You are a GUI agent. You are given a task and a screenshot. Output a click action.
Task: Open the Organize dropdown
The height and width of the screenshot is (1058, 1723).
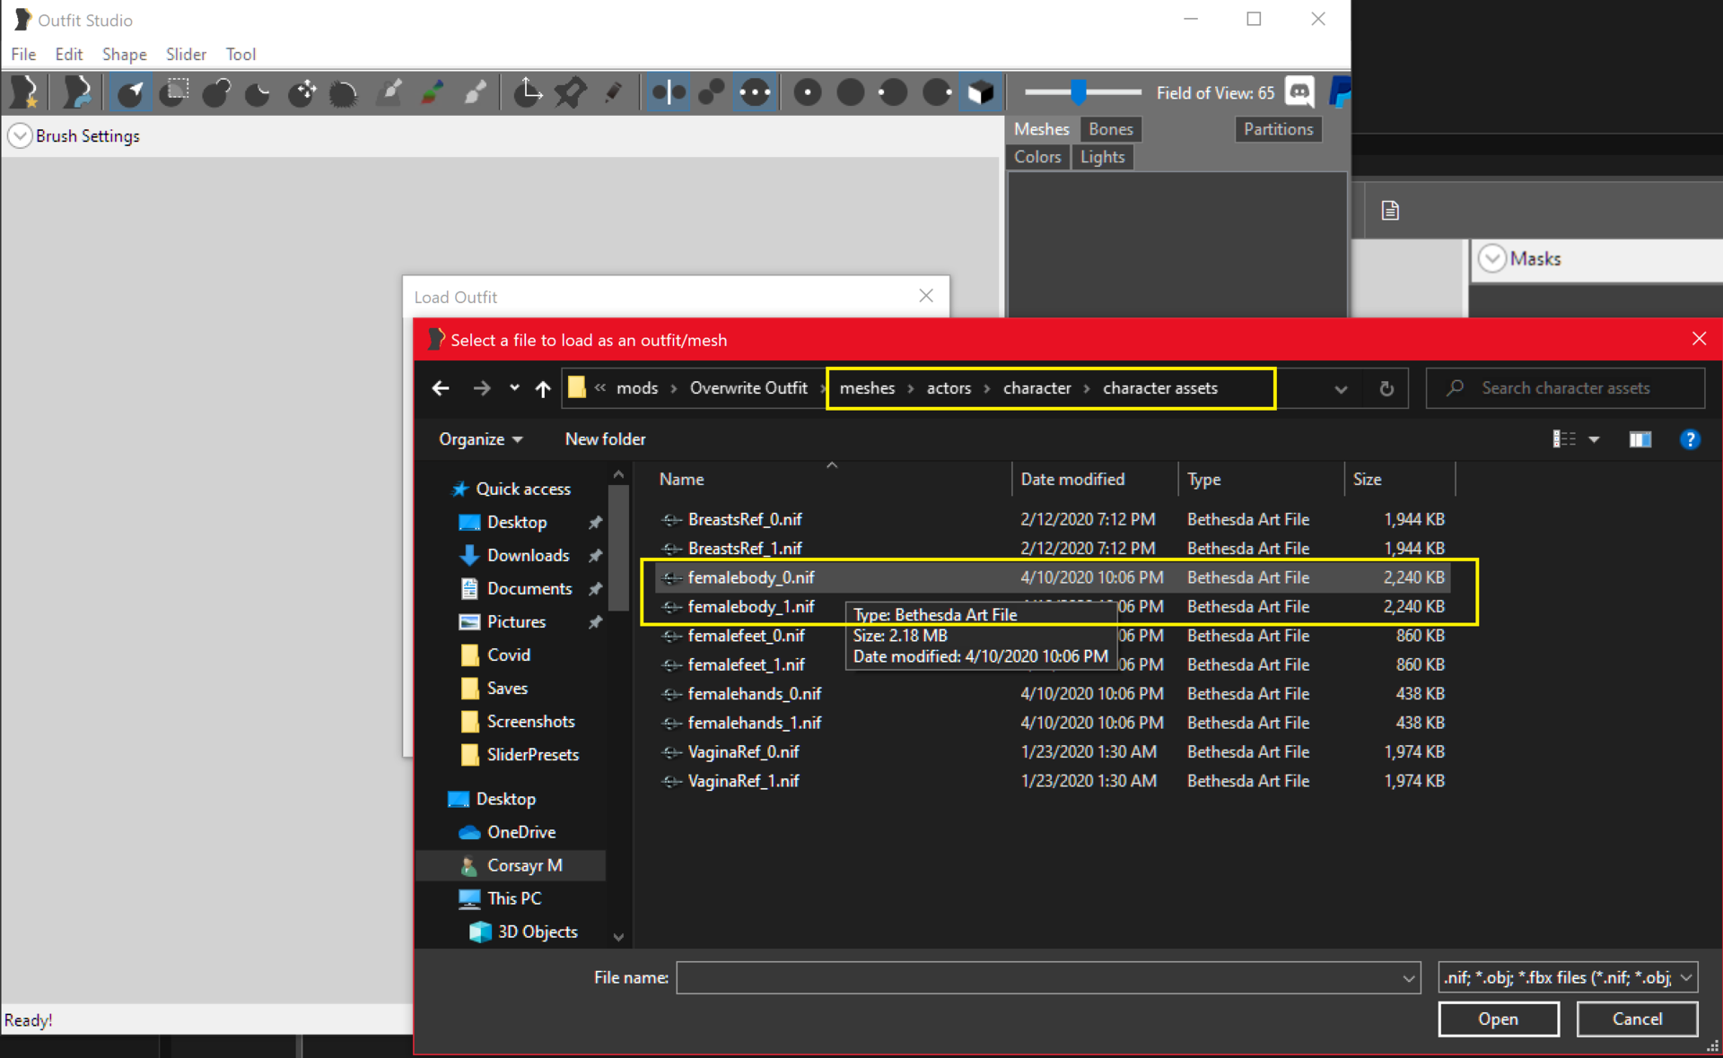click(x=480, y=439)
